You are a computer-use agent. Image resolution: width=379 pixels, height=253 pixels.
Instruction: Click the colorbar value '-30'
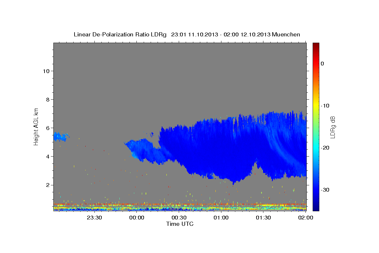click(x=325, y=190)
